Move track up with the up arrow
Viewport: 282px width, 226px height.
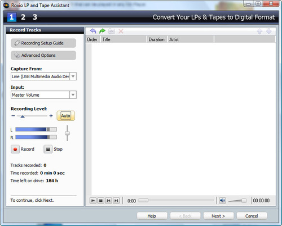coord(259,31)
